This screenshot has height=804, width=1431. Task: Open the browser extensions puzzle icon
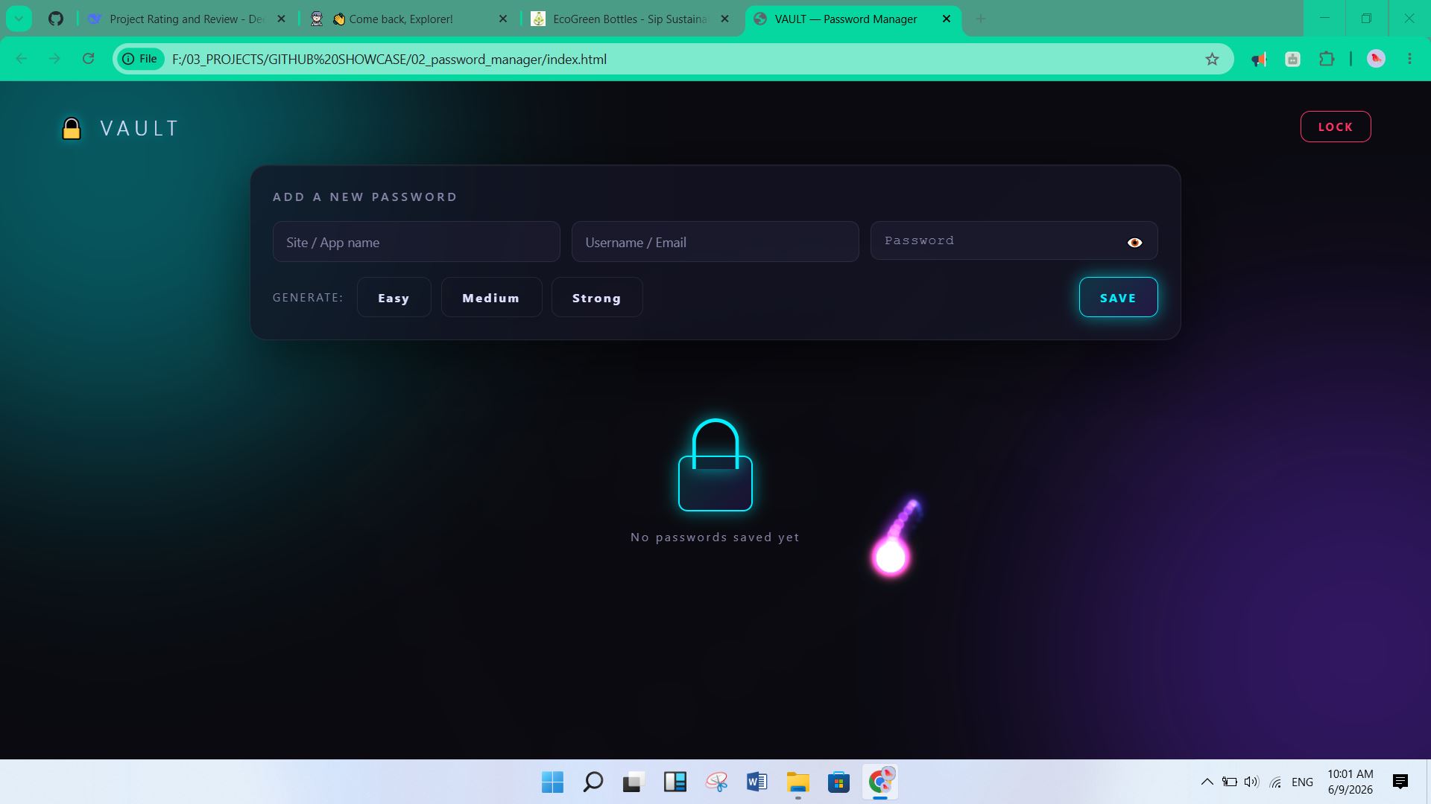(x=1327, y=59)
